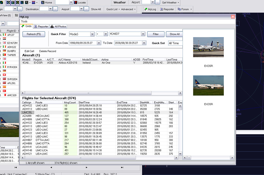
Task: Select the top EI-DSR aircraft photo thumbnail
Action: click(208, 47)
